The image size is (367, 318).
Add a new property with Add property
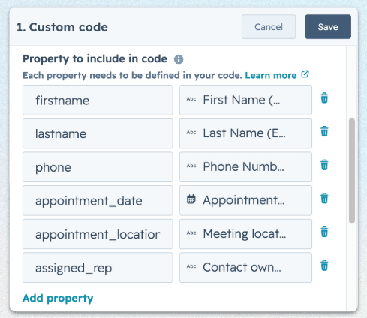(x=58, y=298)
